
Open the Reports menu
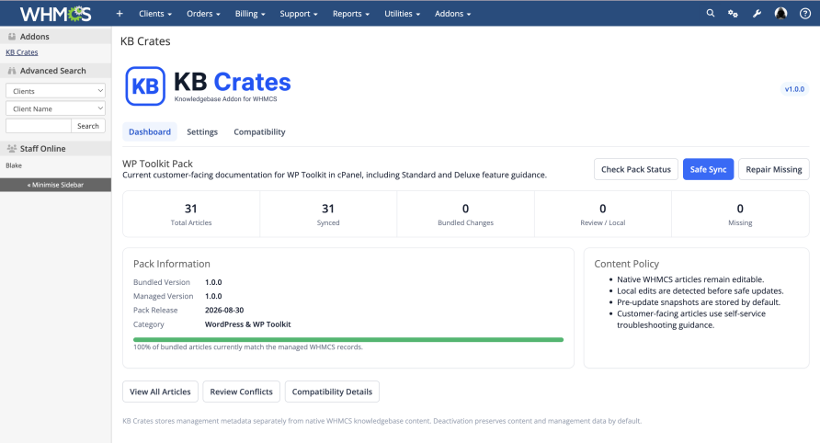[351, 14]
